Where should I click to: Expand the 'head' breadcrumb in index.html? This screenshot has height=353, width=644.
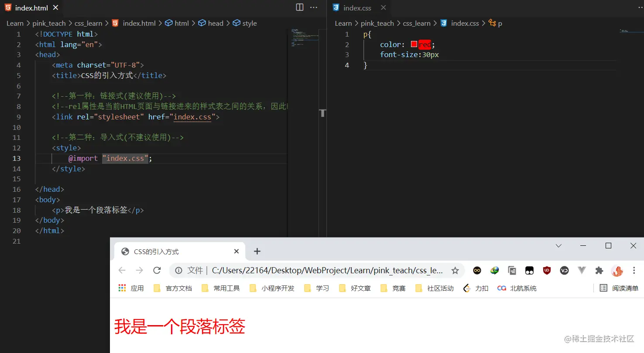pyautogui.click(x=215, y=23)
